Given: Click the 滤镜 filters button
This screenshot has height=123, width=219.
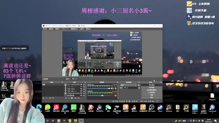Looking at the screenshot, I should coord(75,79).
